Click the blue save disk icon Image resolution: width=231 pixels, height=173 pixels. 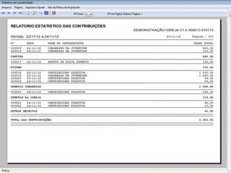(x=46, y=13)
